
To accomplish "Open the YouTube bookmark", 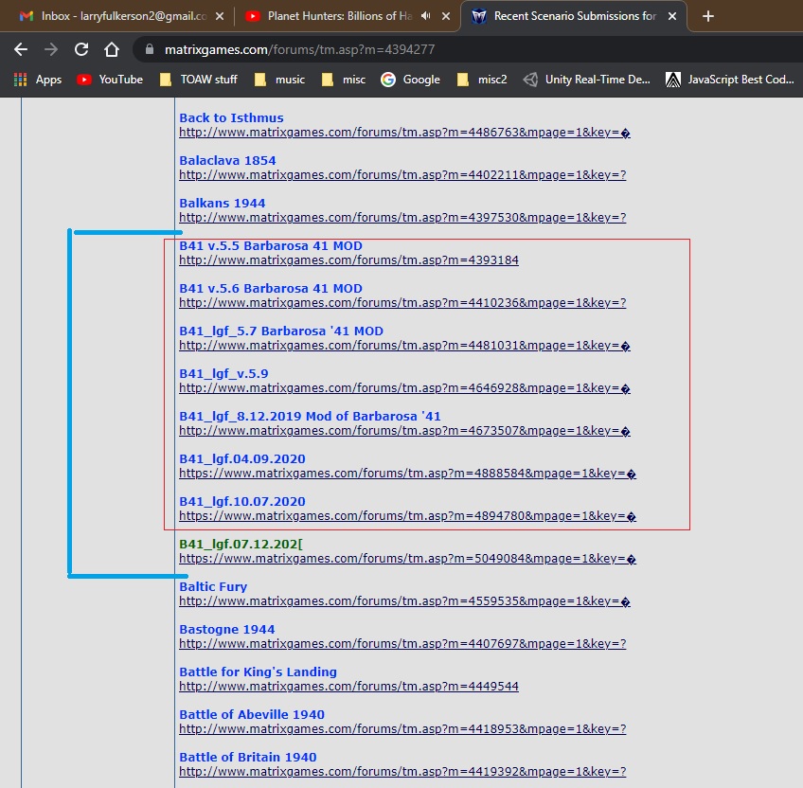I will click(x=110, y=80).
